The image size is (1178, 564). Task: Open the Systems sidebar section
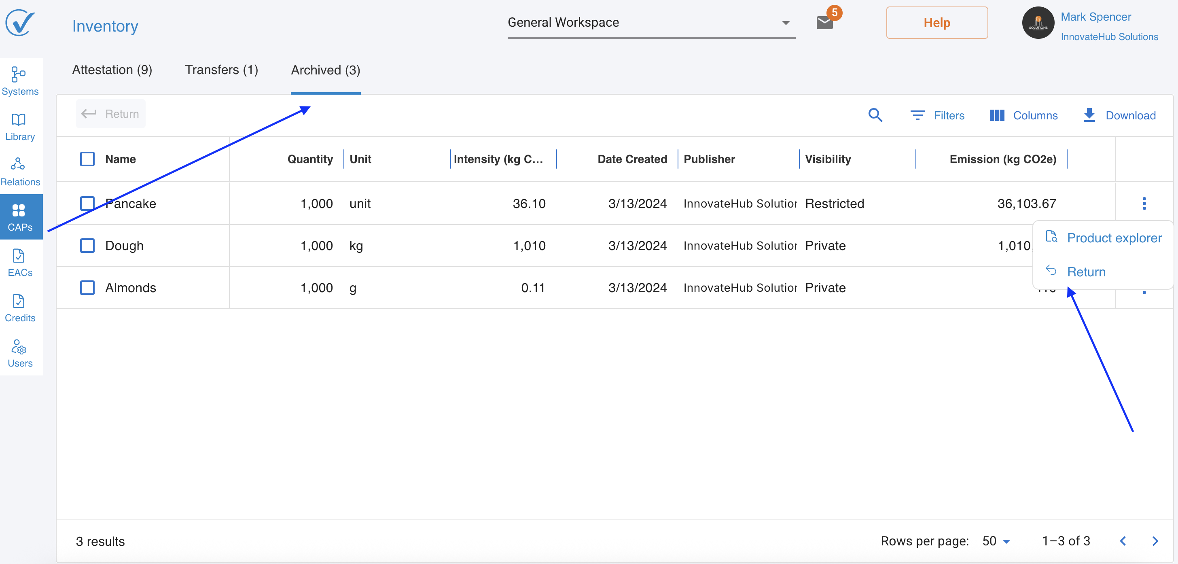pos(20,81)
